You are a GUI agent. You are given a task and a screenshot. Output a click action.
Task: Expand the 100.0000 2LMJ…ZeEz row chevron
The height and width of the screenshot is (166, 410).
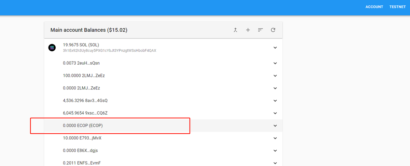(275, 76)
